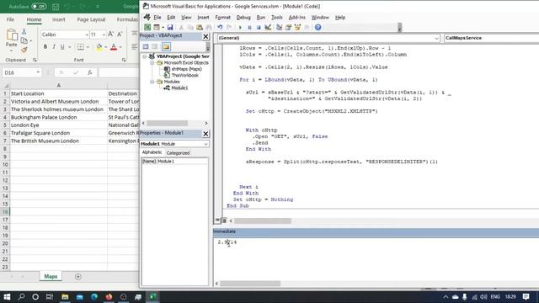The width and height of the screenshot is (539, 303).
Task: Open Calibri font name dropdown
Action: [x=87, y=35]
